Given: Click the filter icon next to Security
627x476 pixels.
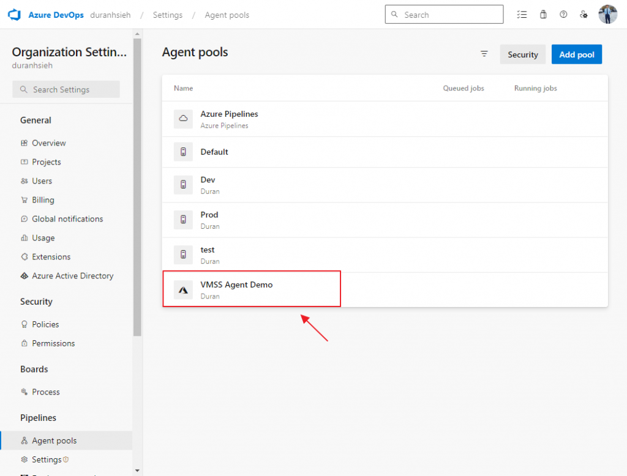Looking at the screenshot, I should point(484,54).
